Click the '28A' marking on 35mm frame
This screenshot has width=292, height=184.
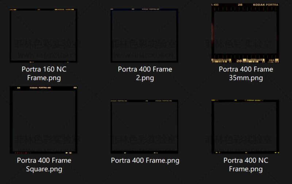271,61
